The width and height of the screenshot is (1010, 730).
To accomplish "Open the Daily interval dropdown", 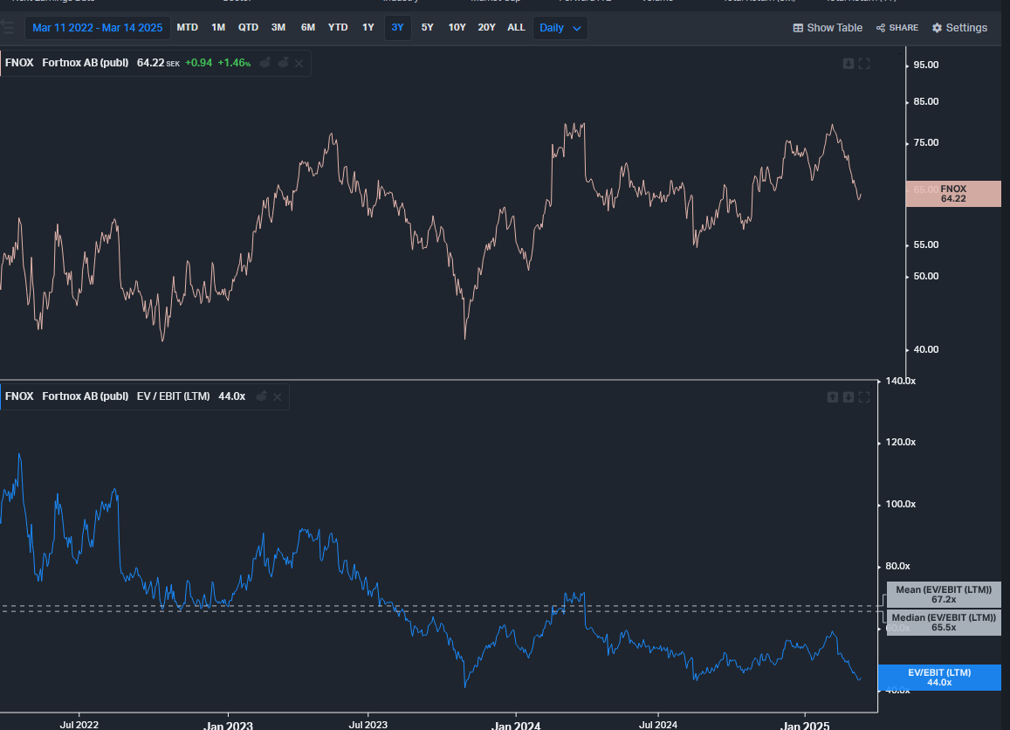I will point(560,28).
